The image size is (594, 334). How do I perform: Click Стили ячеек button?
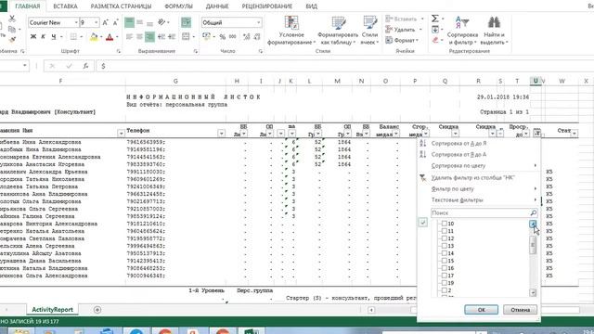pyautogui.click(x=369, y=31)
